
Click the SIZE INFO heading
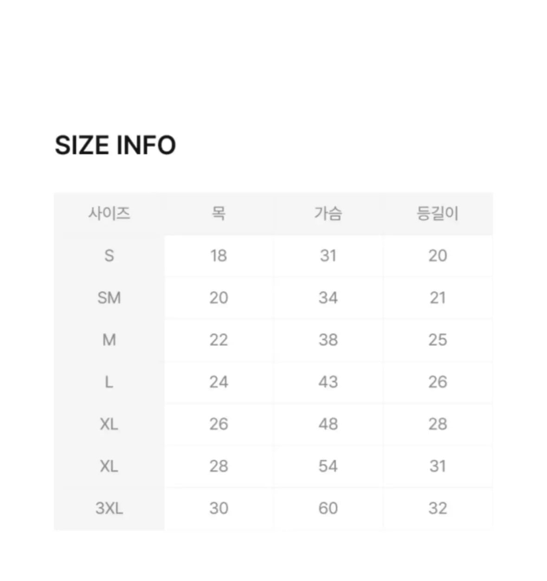[x=115, y=145]
